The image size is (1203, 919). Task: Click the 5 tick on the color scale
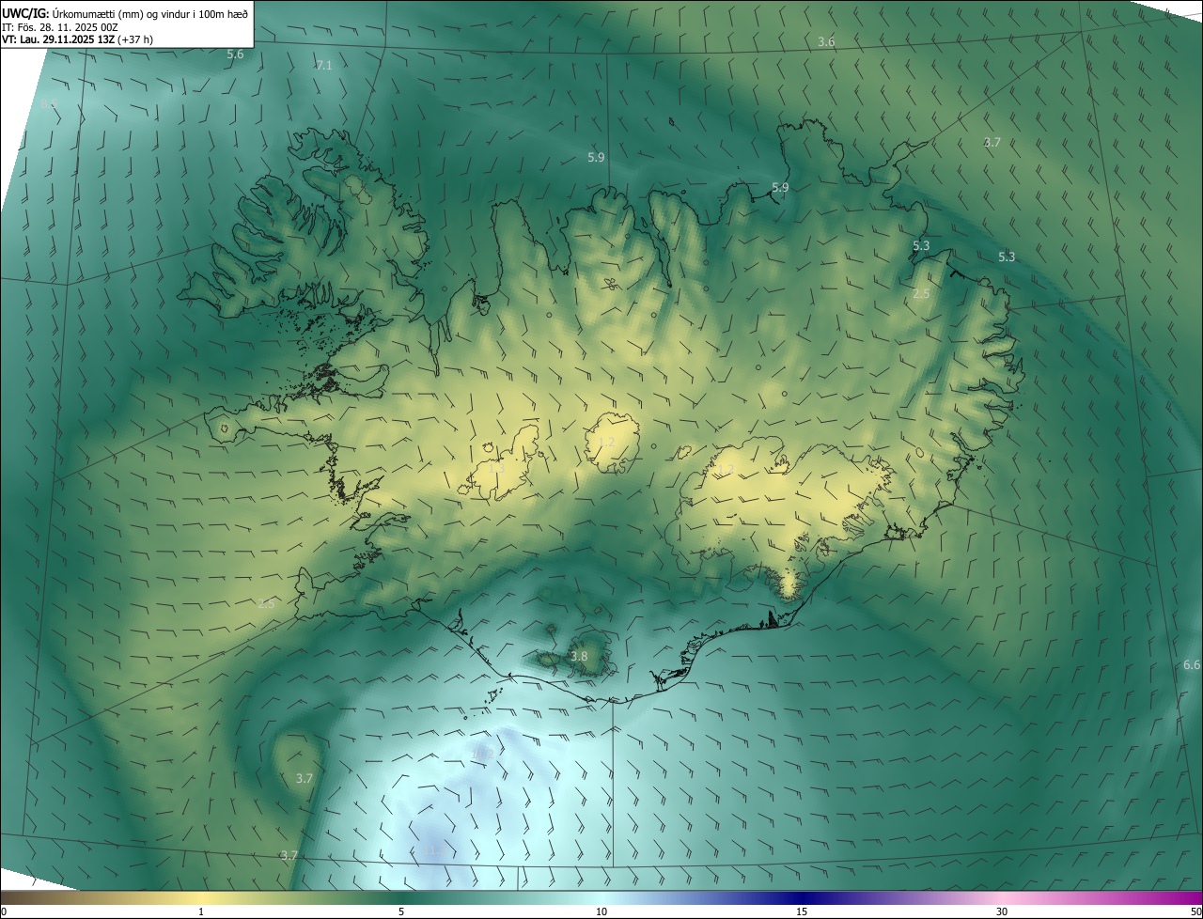(x=401, y=911)
